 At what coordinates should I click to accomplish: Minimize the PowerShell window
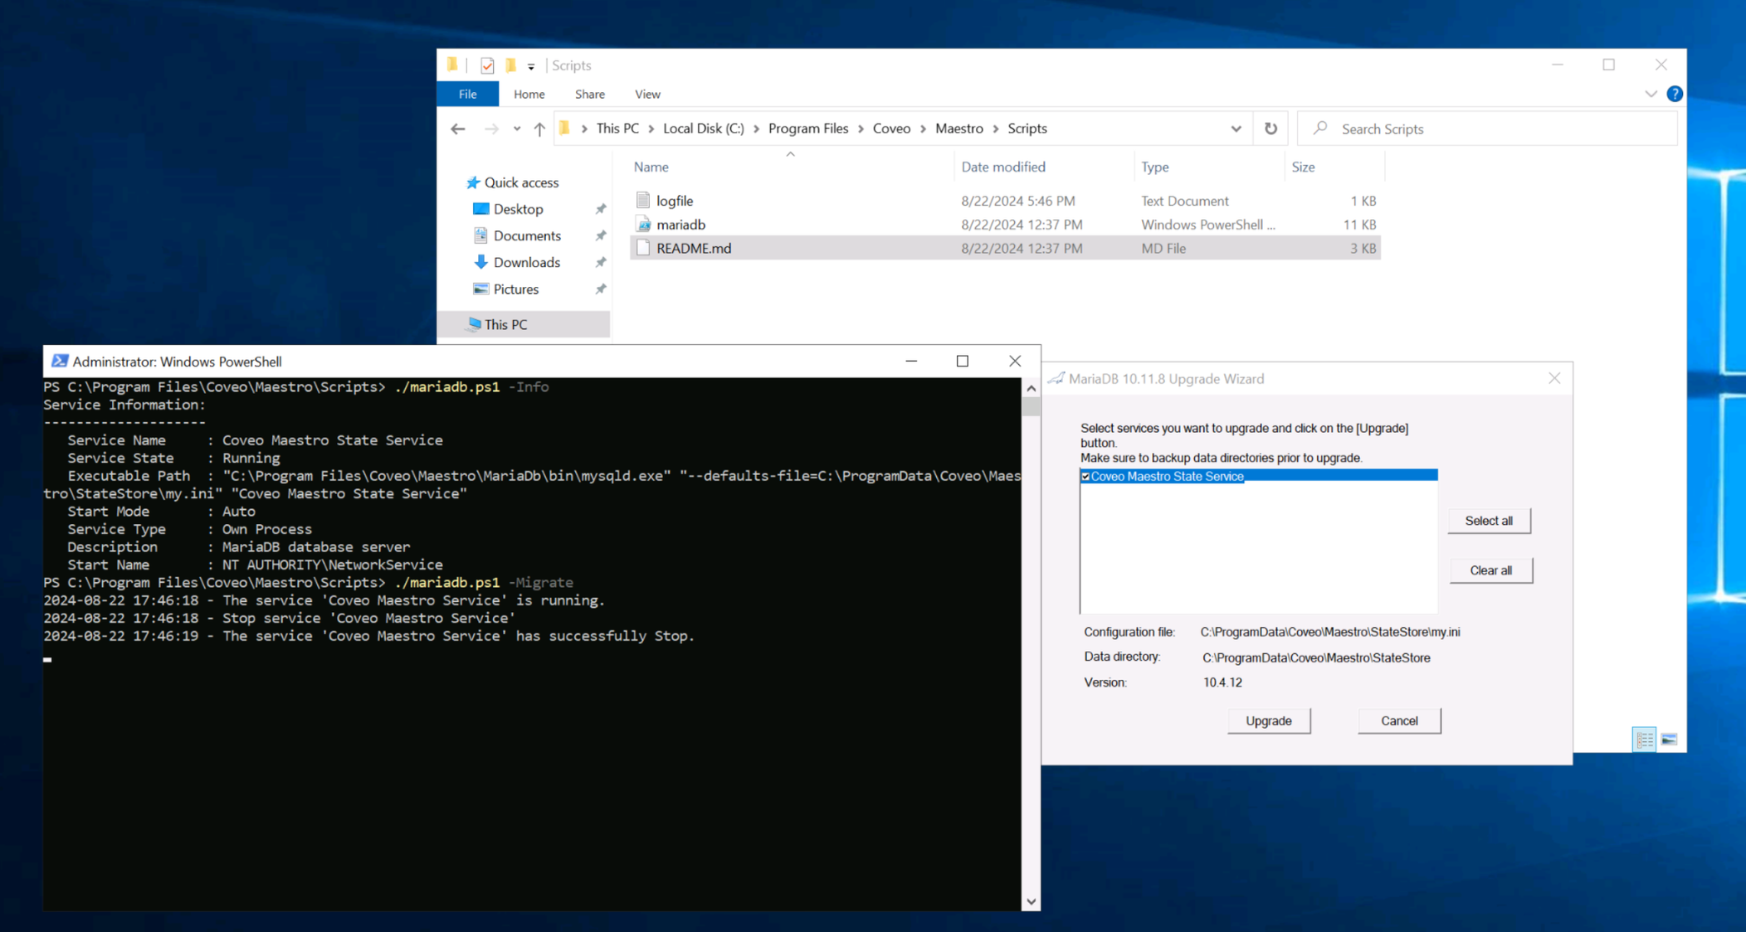911,361
